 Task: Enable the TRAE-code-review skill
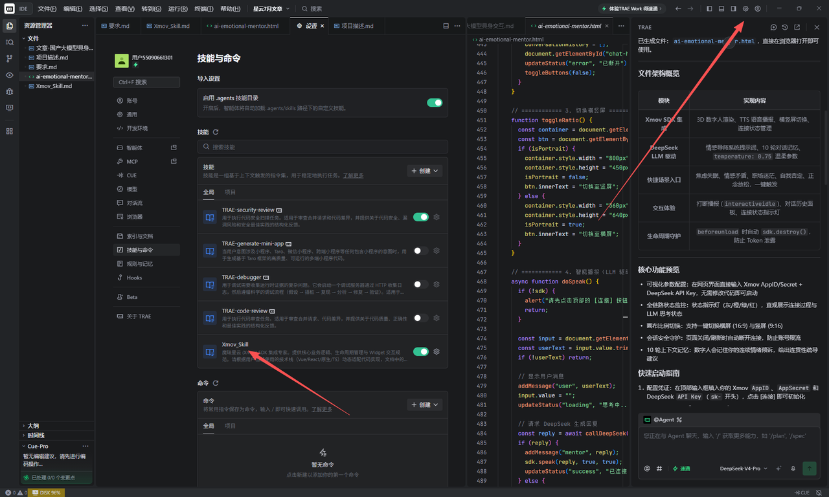pyautogui.click(x=421, y=318)
